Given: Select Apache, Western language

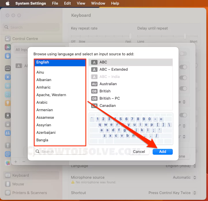Looking at the screenshot, I should click(60, 95).
